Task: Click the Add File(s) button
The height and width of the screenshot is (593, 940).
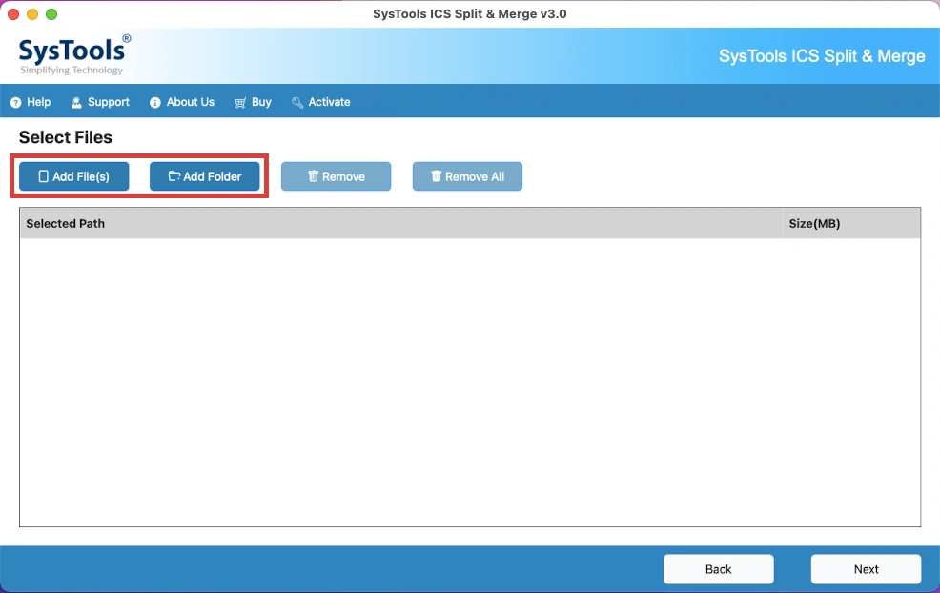Action: (x=73, y=176)
